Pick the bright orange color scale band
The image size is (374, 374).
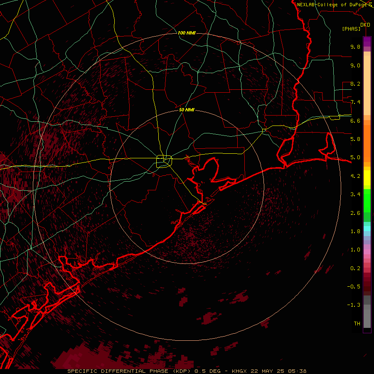pyautogui.click(x=367, y=143)
